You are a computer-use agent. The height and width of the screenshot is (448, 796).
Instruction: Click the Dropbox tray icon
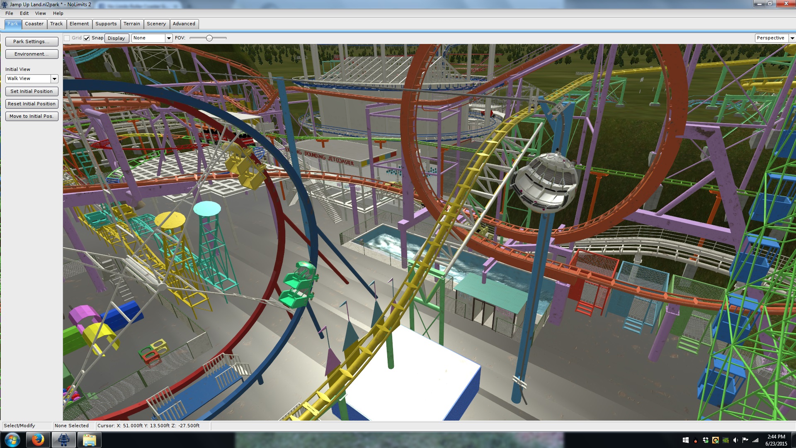click(x=706, y=440)
